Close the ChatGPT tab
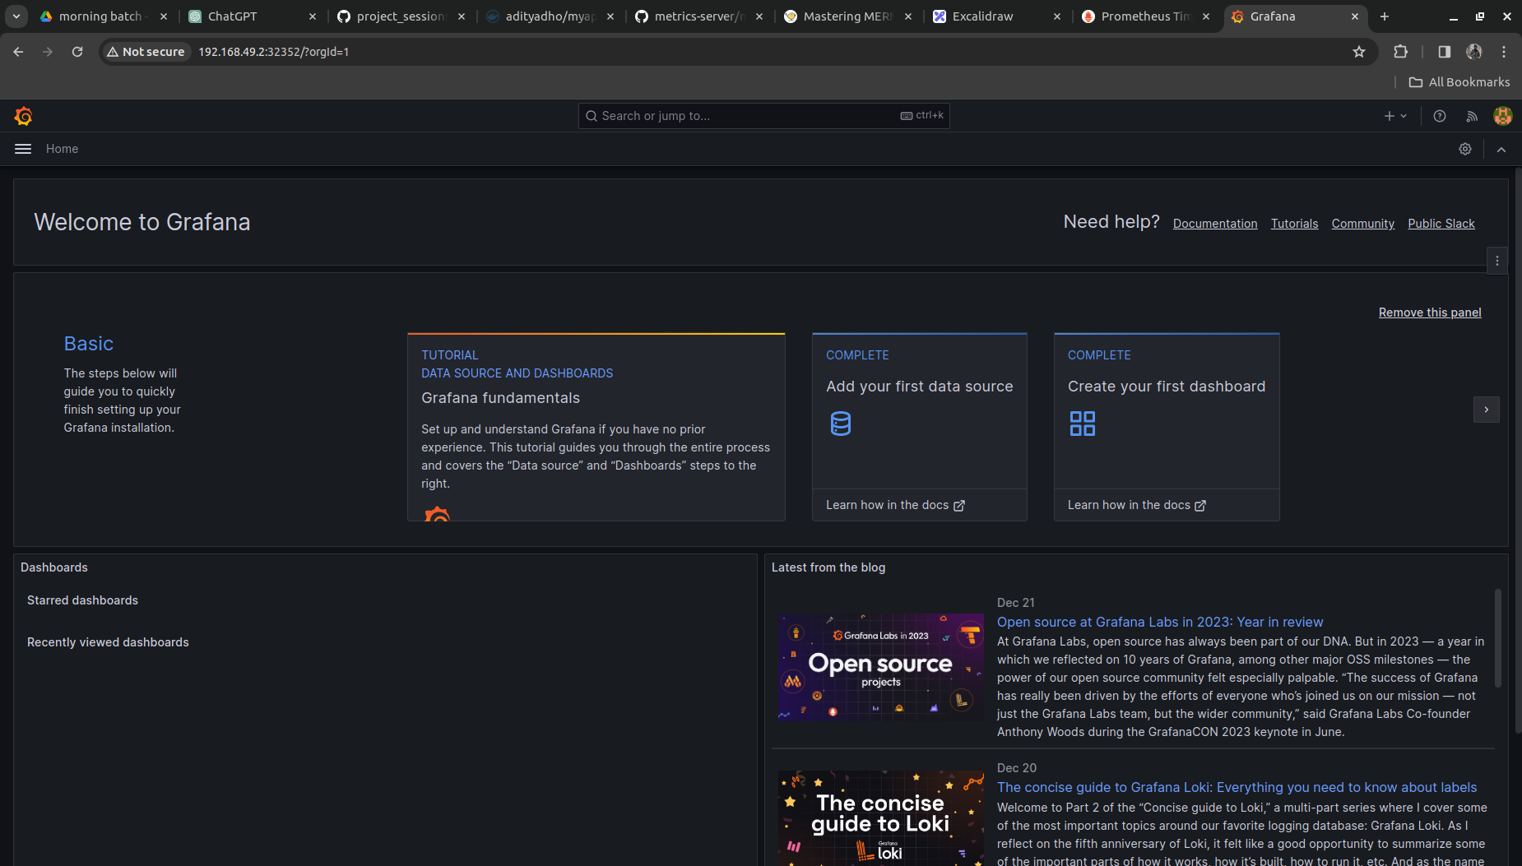The image size is (1522, 866). pyautogui.click(x=313, y=16)
